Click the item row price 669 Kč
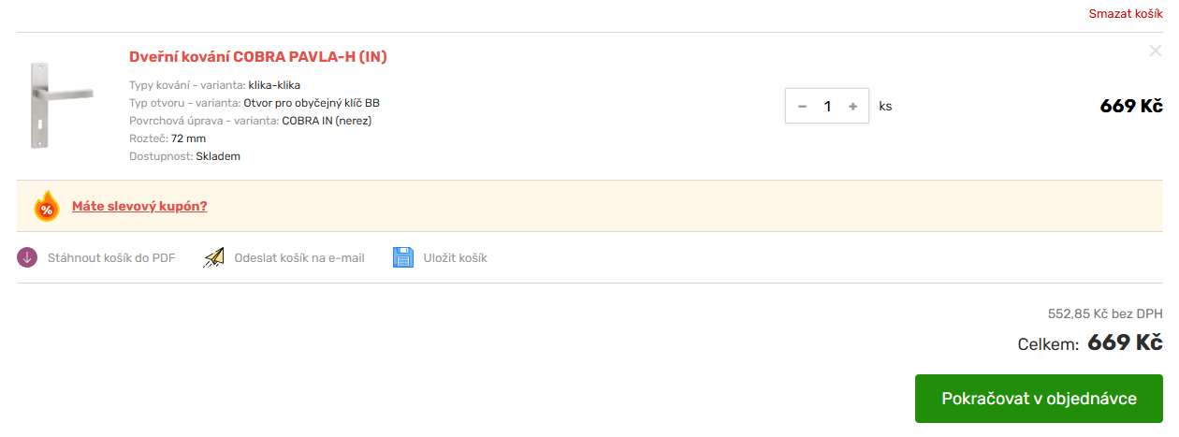The image size is (1179, 437). coord(1130,106)
